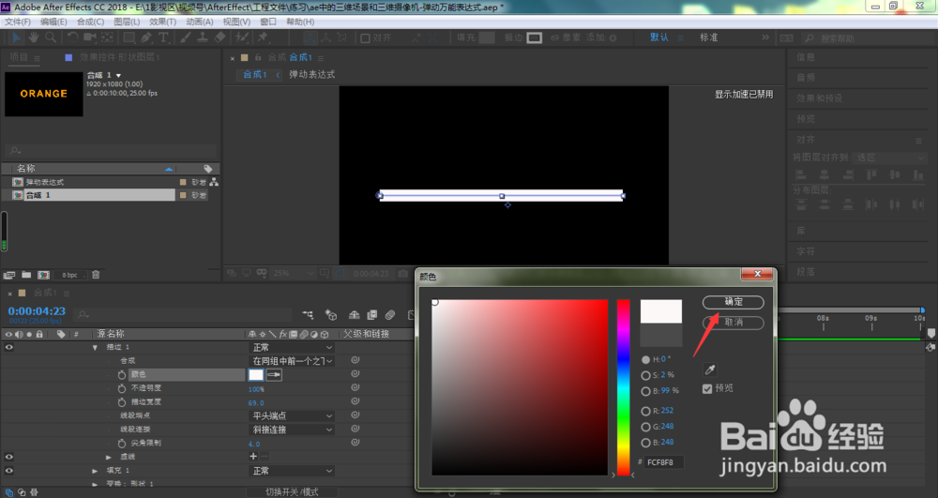Open 图层(L) menu
The width and height of the screenshot is (938, 498).
(x=127, y=22)
